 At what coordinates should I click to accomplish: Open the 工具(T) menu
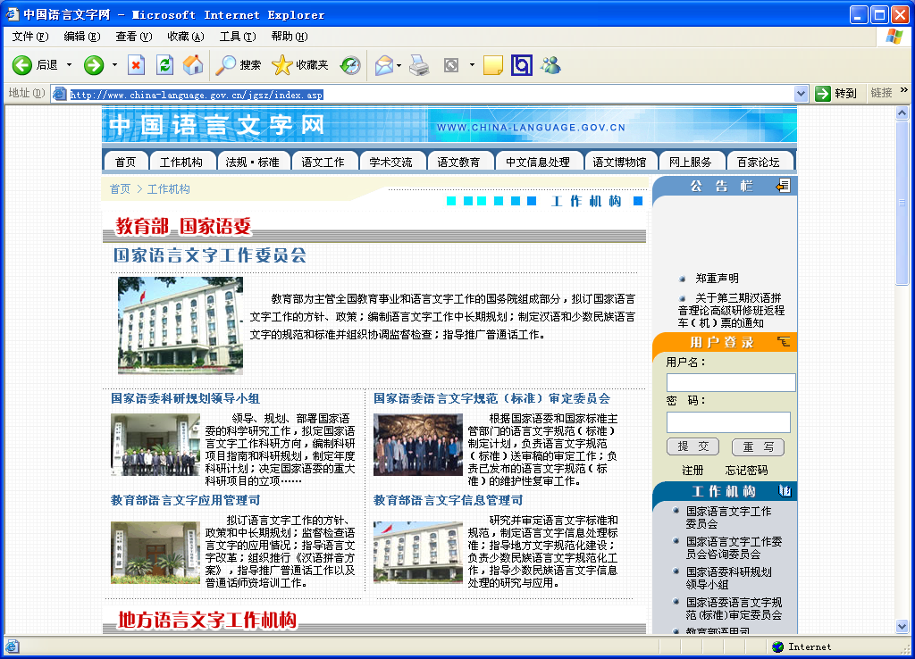[x=237, y=37]
